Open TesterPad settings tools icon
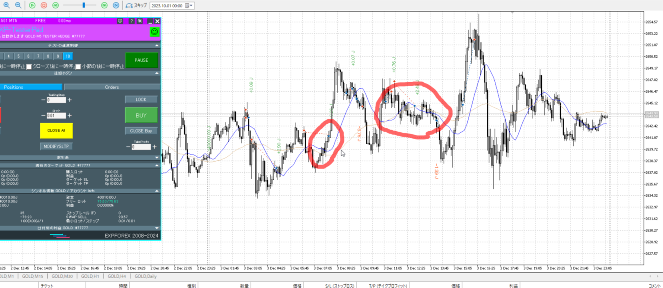The width and height of the screenshot is (663, 288). [x=140, y=21]
